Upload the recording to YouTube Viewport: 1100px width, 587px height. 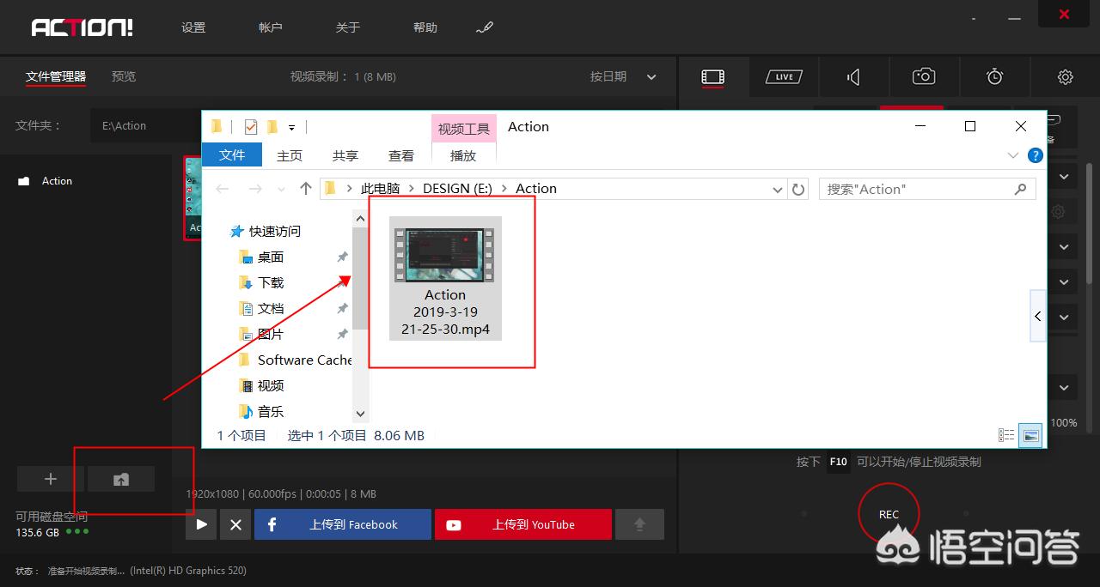pos(522,523)
